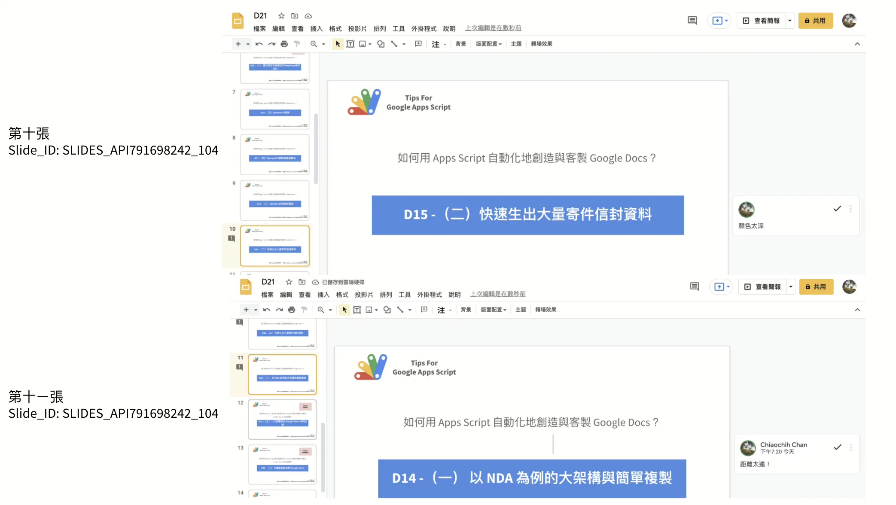Select slide 12 thumbnail in filmstrip

coord(281,420)
